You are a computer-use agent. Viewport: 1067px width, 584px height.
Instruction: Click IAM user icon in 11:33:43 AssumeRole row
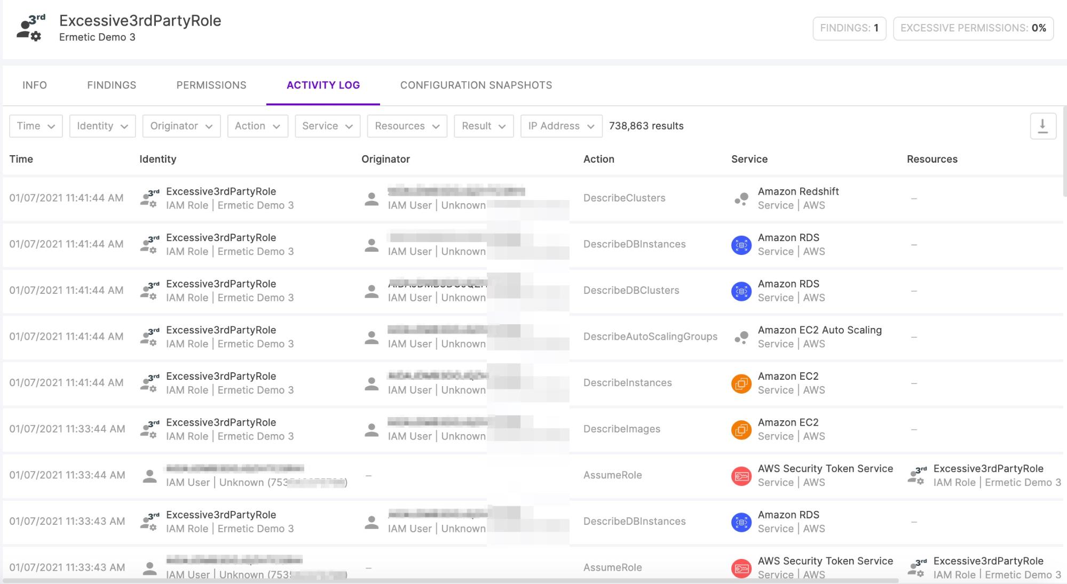(x=150, y=569)
